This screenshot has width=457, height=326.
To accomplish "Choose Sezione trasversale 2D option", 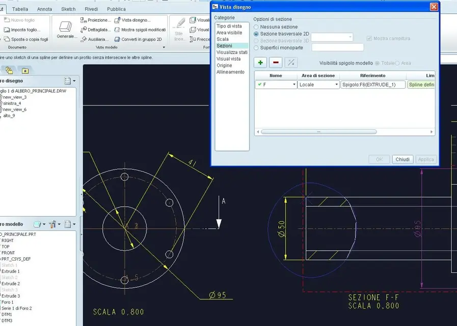I will click(256, 34).
